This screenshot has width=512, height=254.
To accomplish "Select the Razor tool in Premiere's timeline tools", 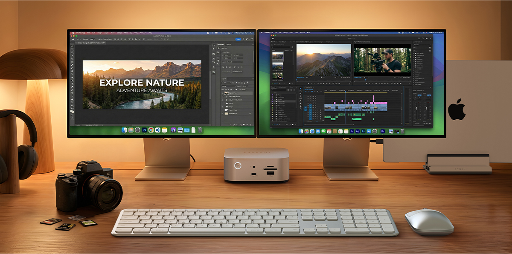I will pyautogui.click(x=300, y=95).
